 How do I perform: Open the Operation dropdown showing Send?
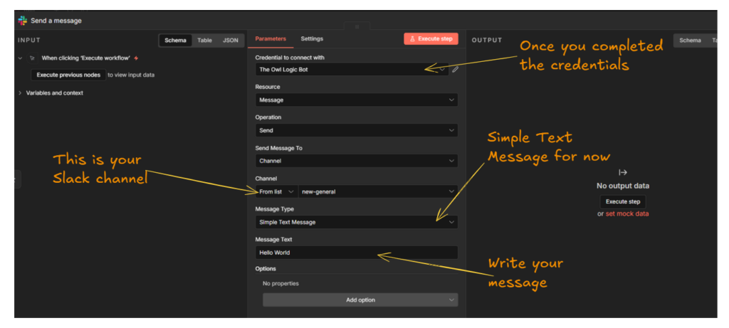click(x=357, y=130)
